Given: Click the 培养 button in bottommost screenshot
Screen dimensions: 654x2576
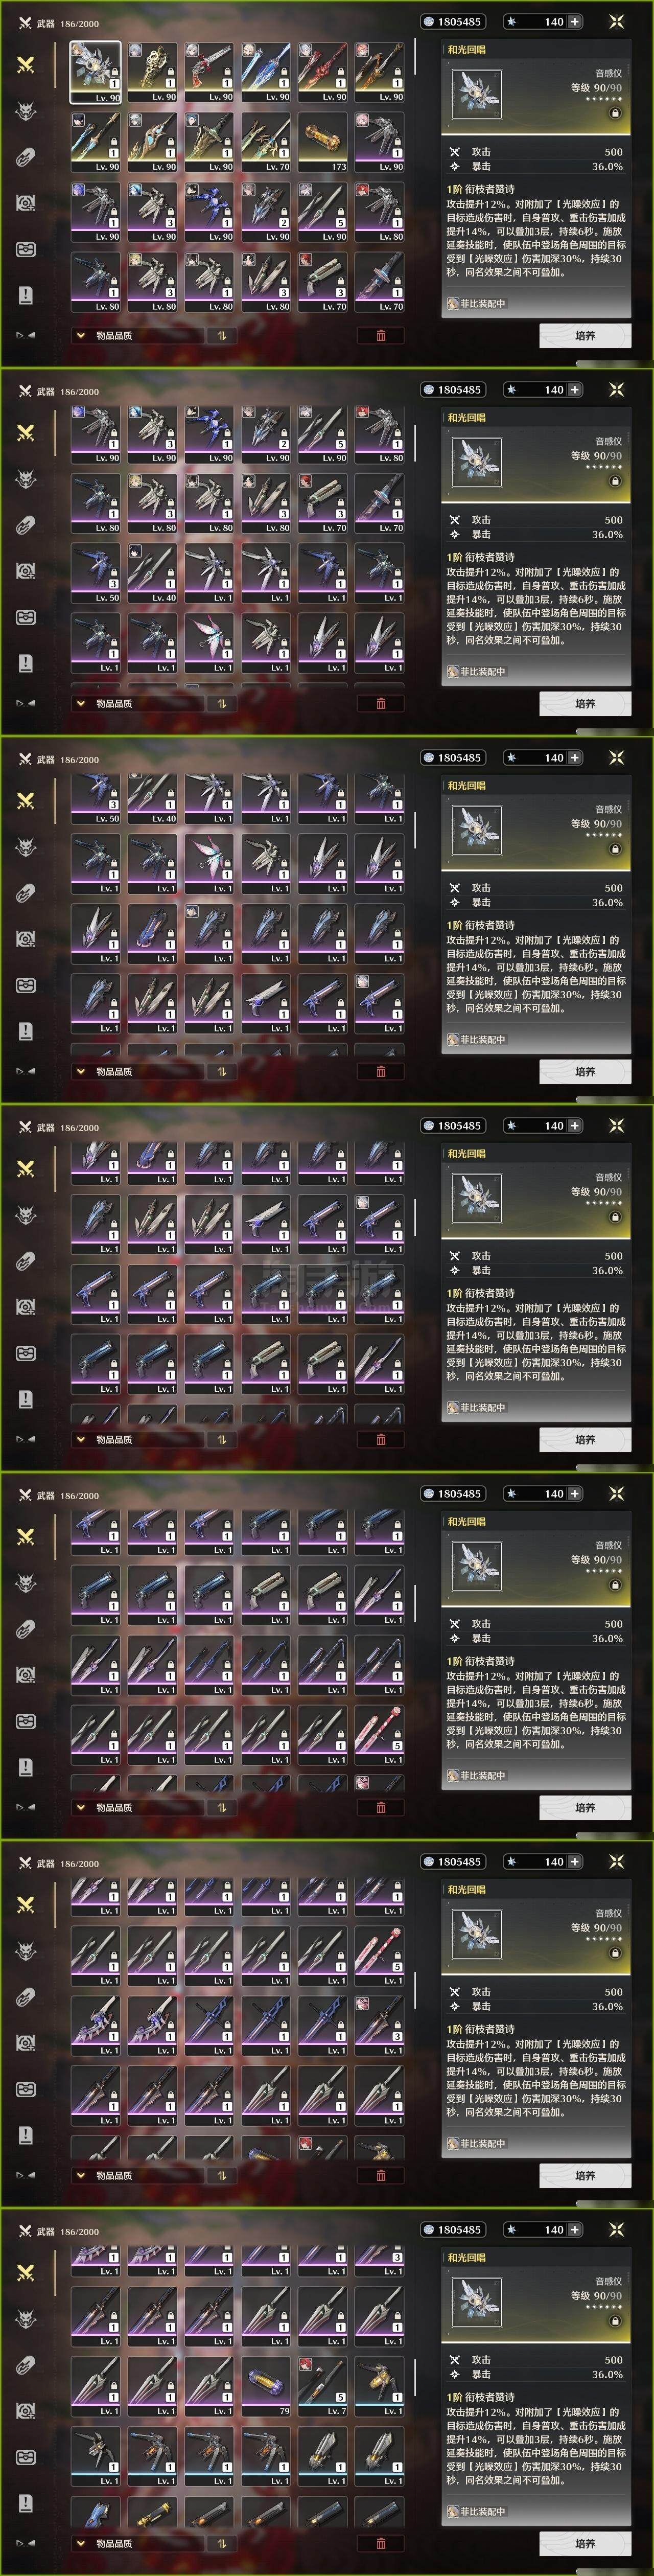Looking at the screenshot, I should (x=585, y=2544).
